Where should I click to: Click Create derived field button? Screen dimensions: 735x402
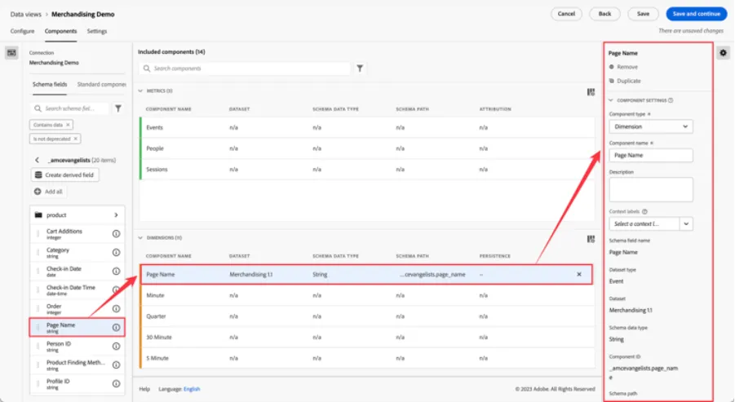tap(65, 174)
